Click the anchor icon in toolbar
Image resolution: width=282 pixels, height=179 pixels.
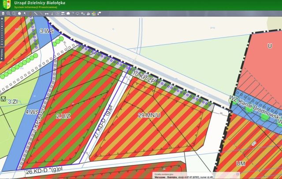(x=52, y=14)
